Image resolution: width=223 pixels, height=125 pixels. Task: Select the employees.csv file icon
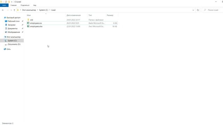pos(28,23)
